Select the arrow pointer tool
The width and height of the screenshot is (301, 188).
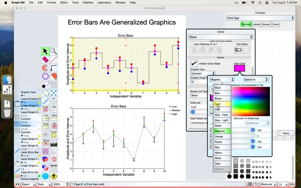click(45, 51)
